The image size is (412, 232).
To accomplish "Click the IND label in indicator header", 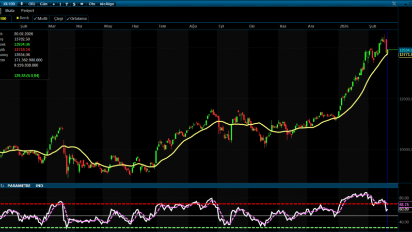I will tap(39, 185).
